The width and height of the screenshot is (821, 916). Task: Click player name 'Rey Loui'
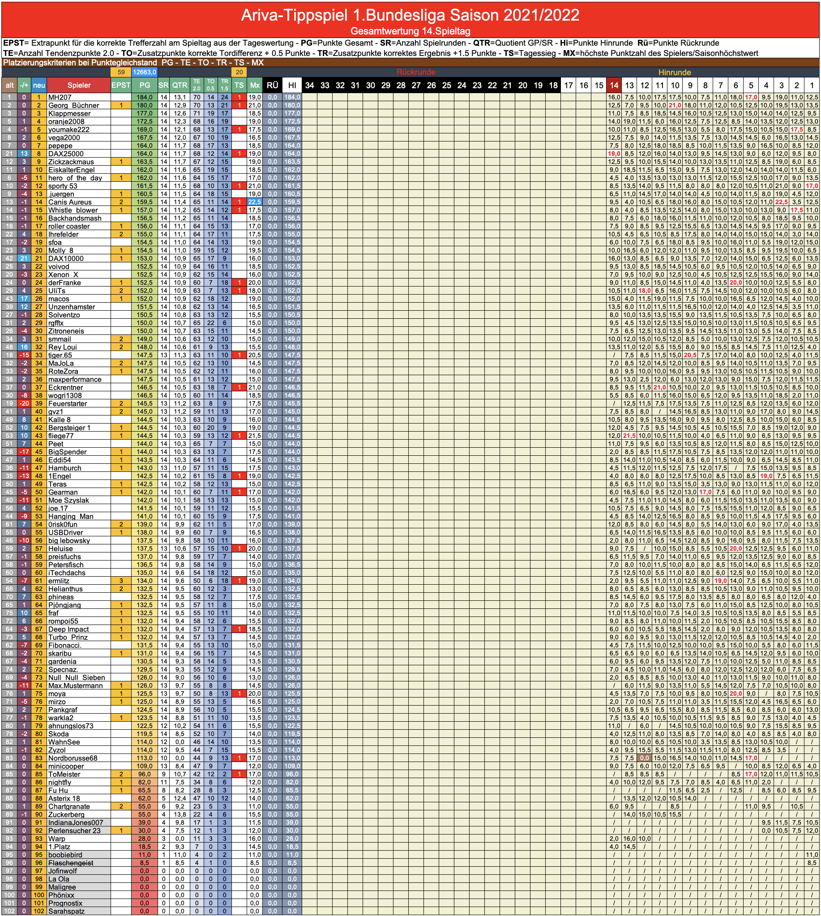tap(62, 347)
